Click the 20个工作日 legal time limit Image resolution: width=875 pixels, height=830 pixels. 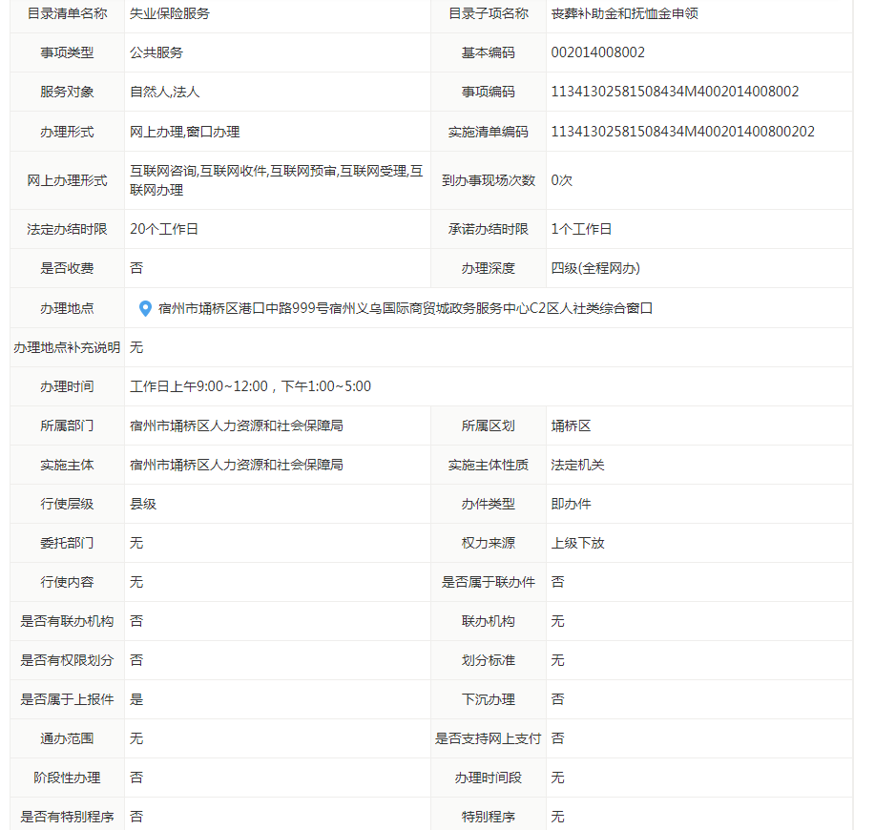point(164,229)
